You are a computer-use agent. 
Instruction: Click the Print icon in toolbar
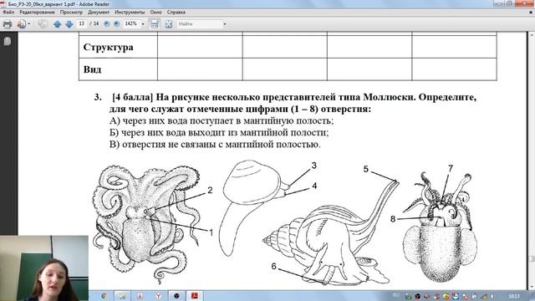(x=8, y=24)
